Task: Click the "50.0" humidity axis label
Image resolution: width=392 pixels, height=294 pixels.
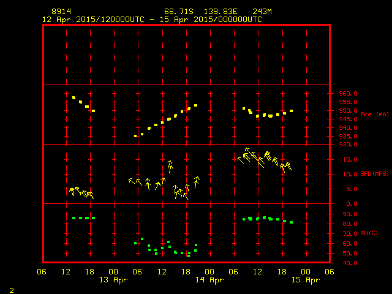Action: pyautogui.click(x=350, y=253)
